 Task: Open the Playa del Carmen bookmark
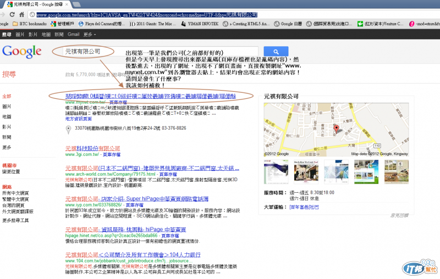102,24
